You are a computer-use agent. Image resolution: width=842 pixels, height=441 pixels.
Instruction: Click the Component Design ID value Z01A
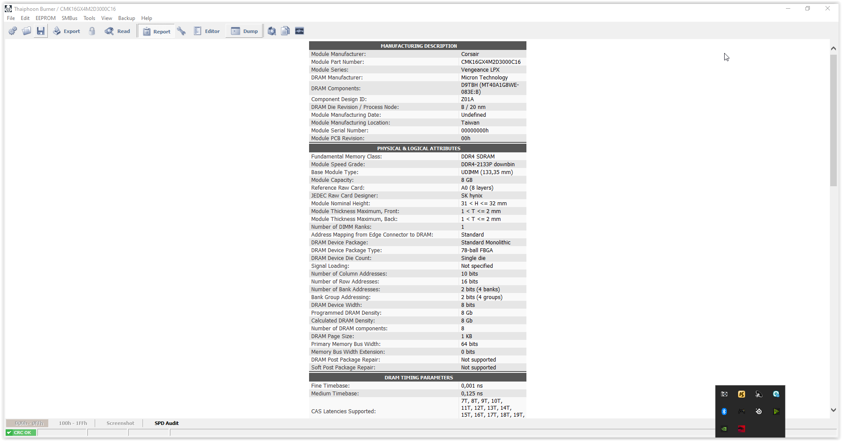coord(467,99)
